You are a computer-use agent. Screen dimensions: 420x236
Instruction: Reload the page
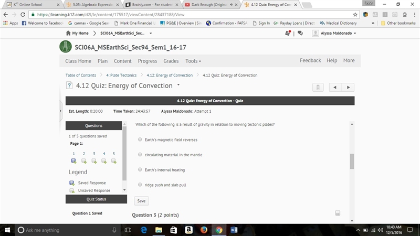[x=23, y=15]
